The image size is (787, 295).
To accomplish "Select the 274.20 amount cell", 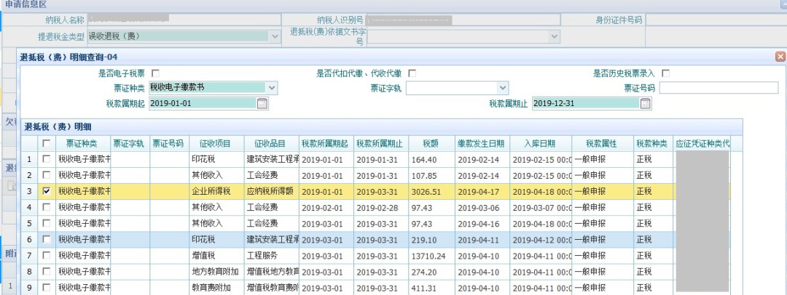I will (x=431, y=272).
